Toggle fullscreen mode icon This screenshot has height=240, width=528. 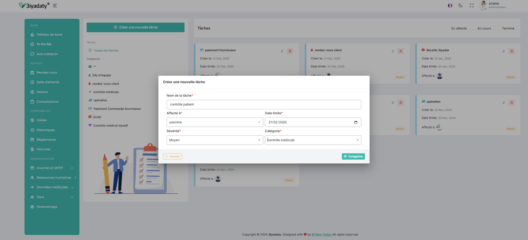coord(472,5)
